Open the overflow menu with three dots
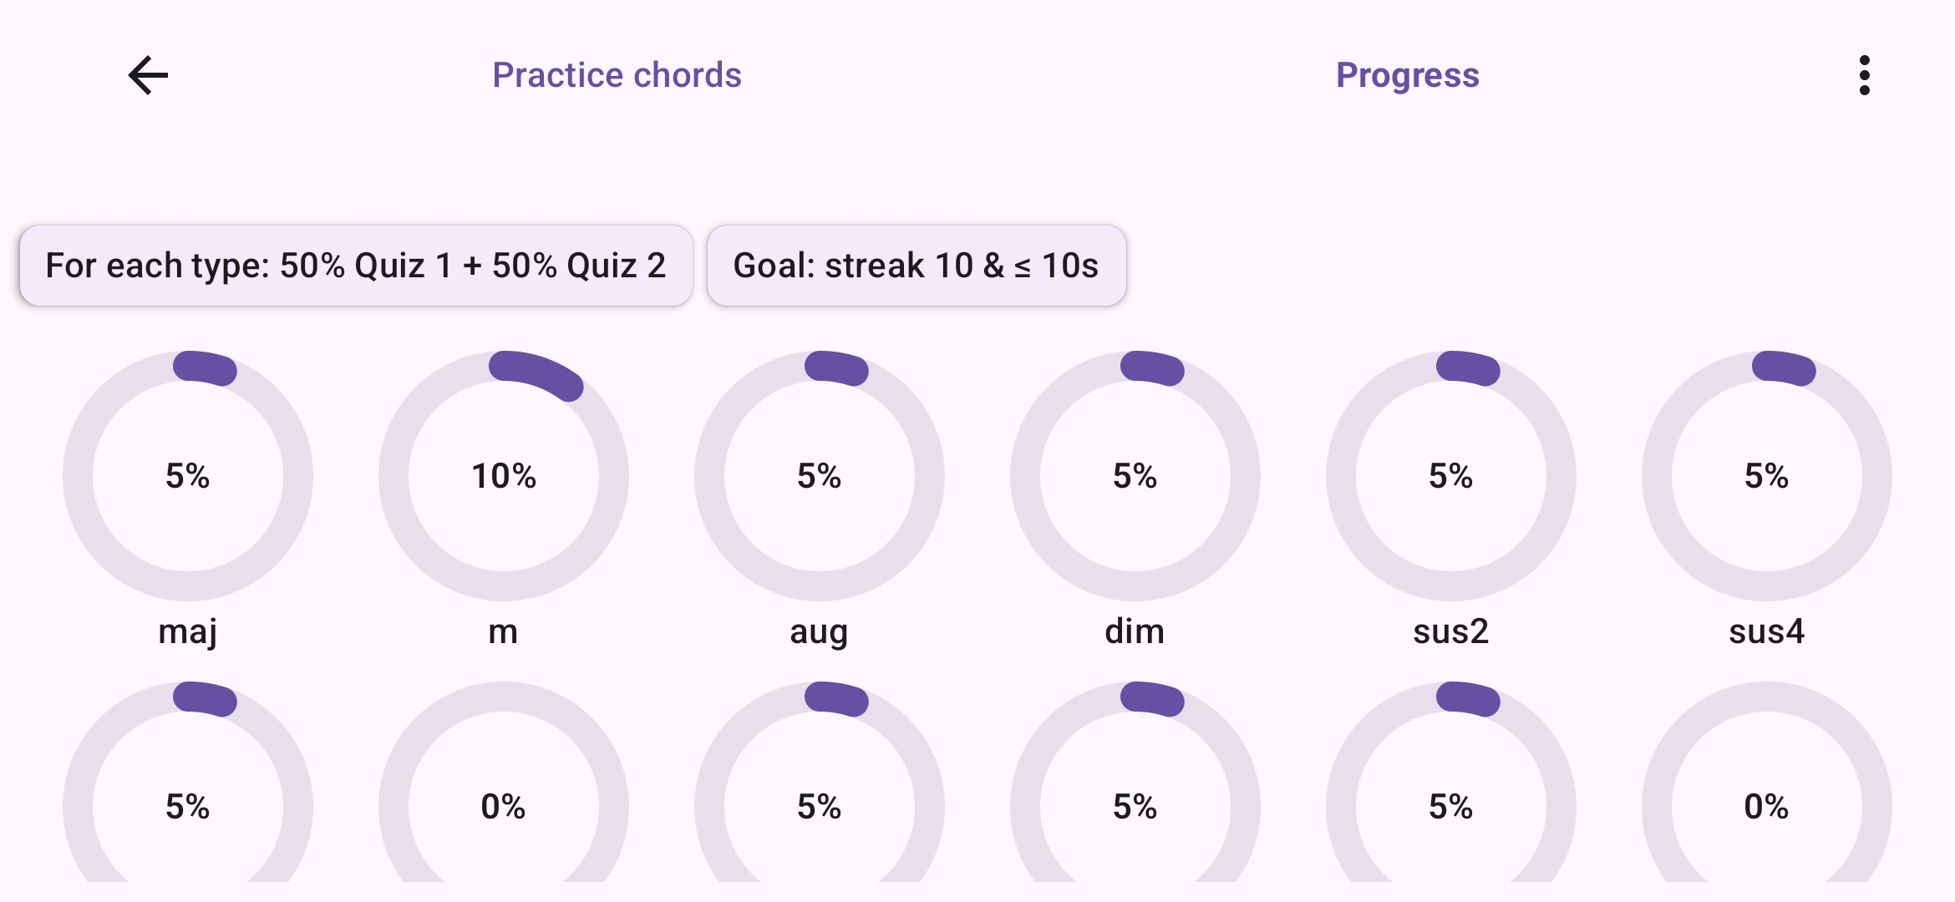Image resolution: width=1955 pixels, height=902 pixels. [1864, 74]
